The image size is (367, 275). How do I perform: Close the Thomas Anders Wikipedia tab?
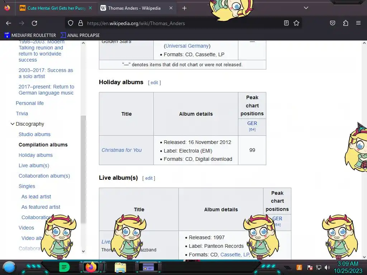pos(171,8)
